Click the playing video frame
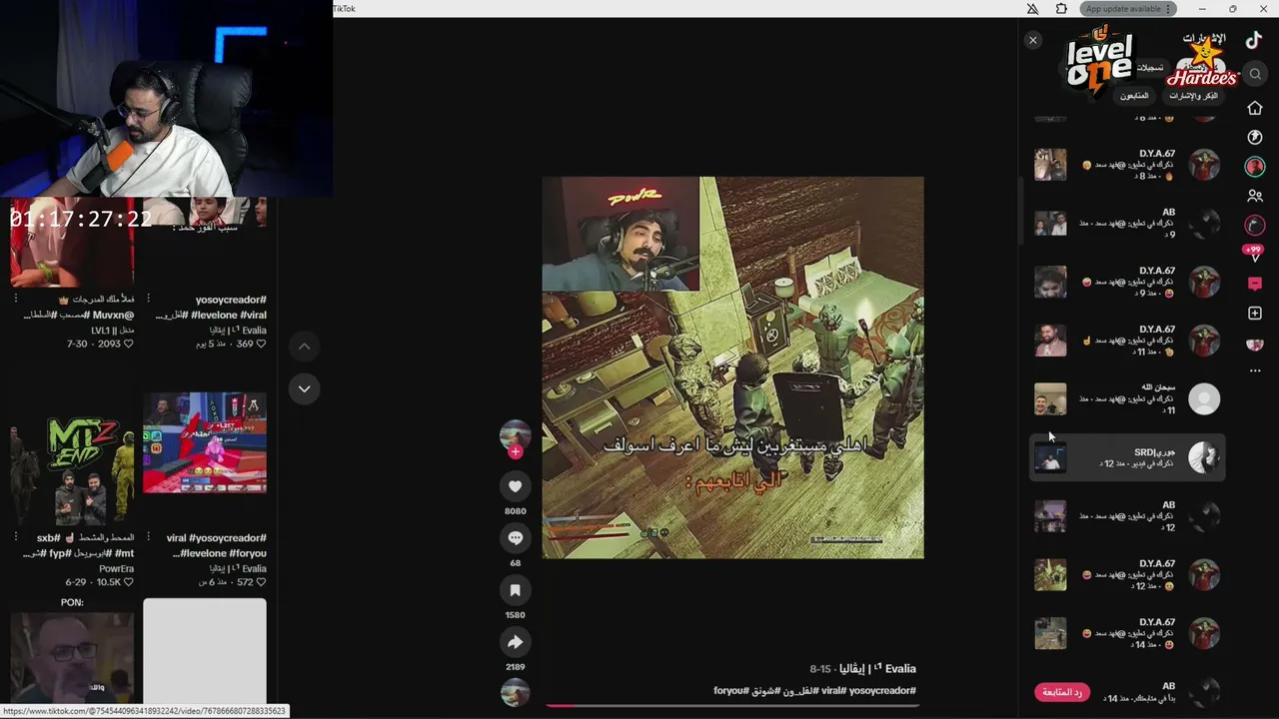Image resolution: width=1279 pixels, height=719 pixels. 732,367
